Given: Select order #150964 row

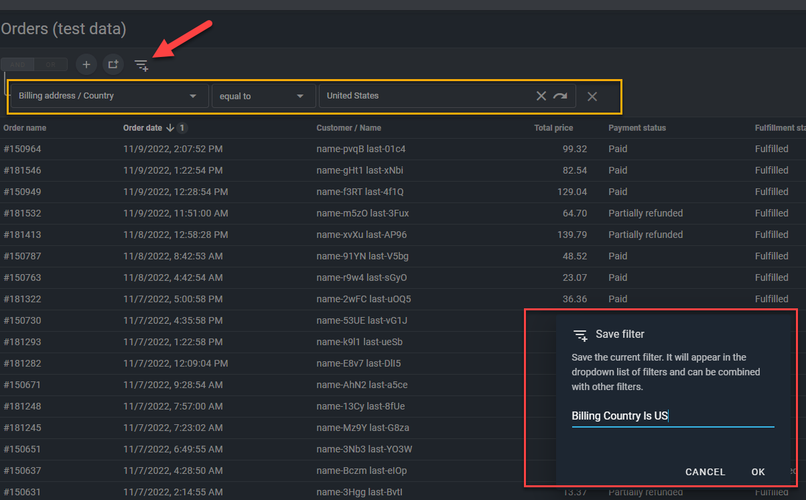Looking at the screenshot, I should pyautogui.click(x=22, y=149).
